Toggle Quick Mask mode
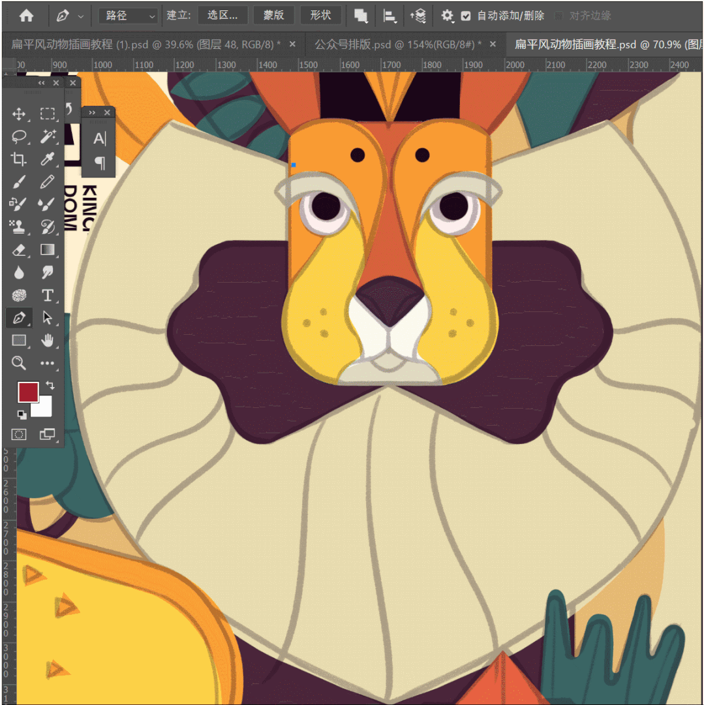Viewport: 704px width, 705px height. pyautogui.click(x=19, y=434)
